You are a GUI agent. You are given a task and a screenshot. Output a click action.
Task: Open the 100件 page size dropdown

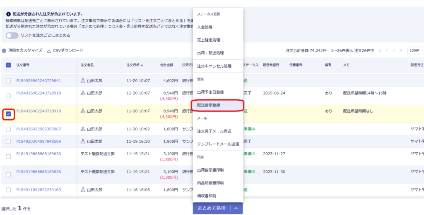(x=415, y=50)
